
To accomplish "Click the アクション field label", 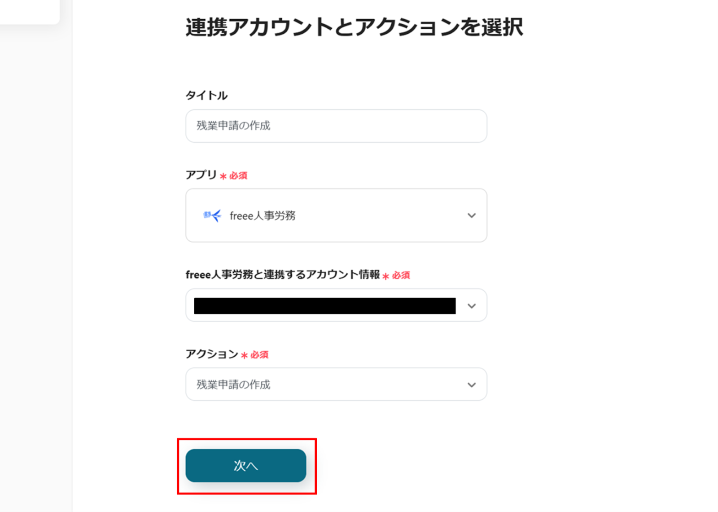I will tap(211, 354).
